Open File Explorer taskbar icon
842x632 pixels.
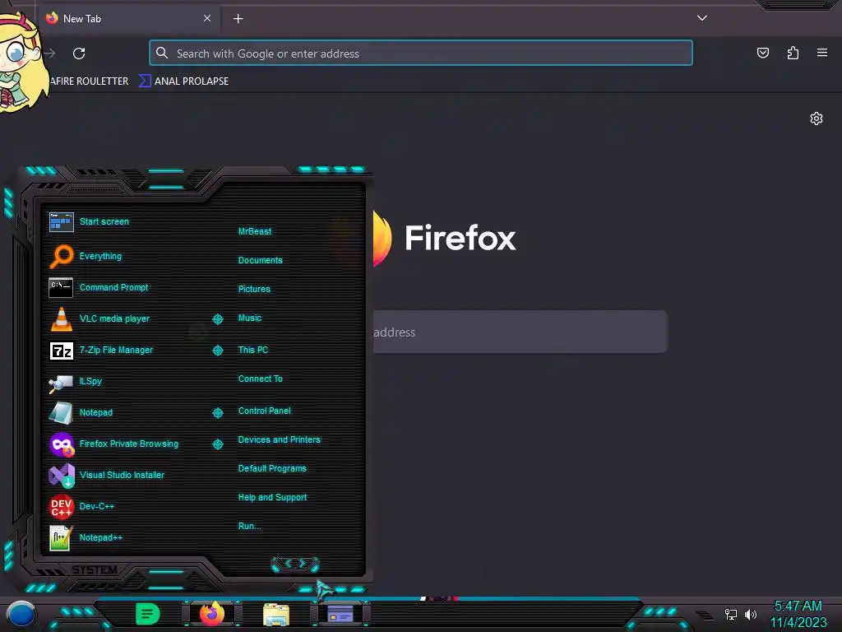276,614
